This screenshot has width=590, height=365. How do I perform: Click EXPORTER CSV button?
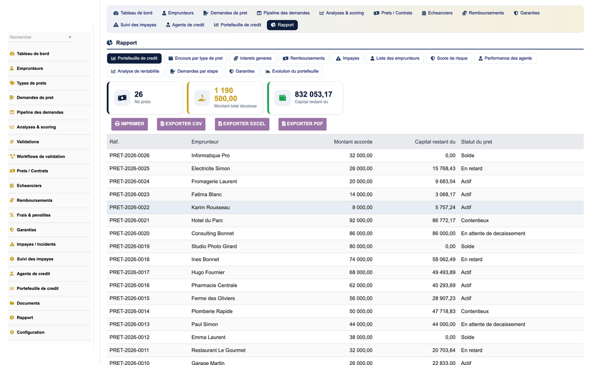(x=181, y=124)
